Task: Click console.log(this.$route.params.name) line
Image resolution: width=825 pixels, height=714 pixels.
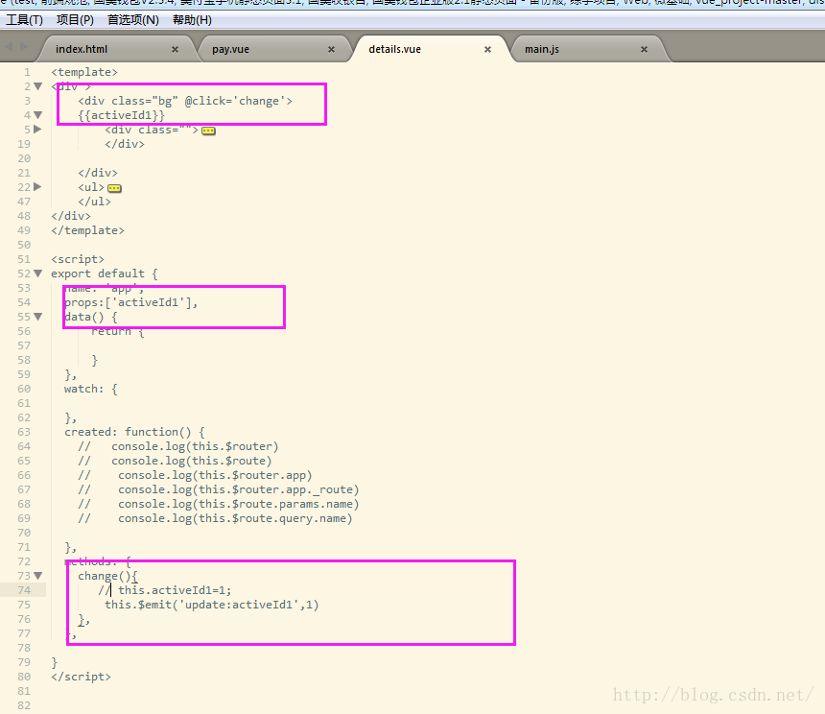Action: pyautogui.click(x=219, y=504)
